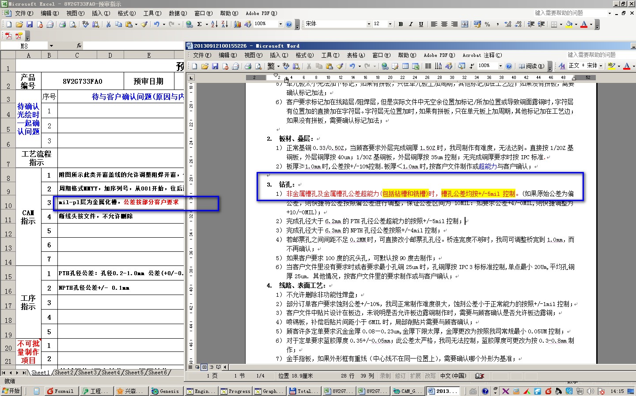
Task: Click Excel Increase Decimal icon
Action: click(x=508, y=24)
